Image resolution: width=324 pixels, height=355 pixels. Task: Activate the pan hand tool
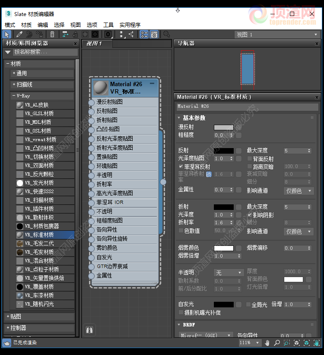point(267,343)
